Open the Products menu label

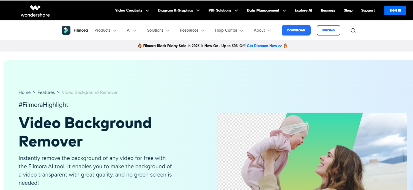[102, 30]
